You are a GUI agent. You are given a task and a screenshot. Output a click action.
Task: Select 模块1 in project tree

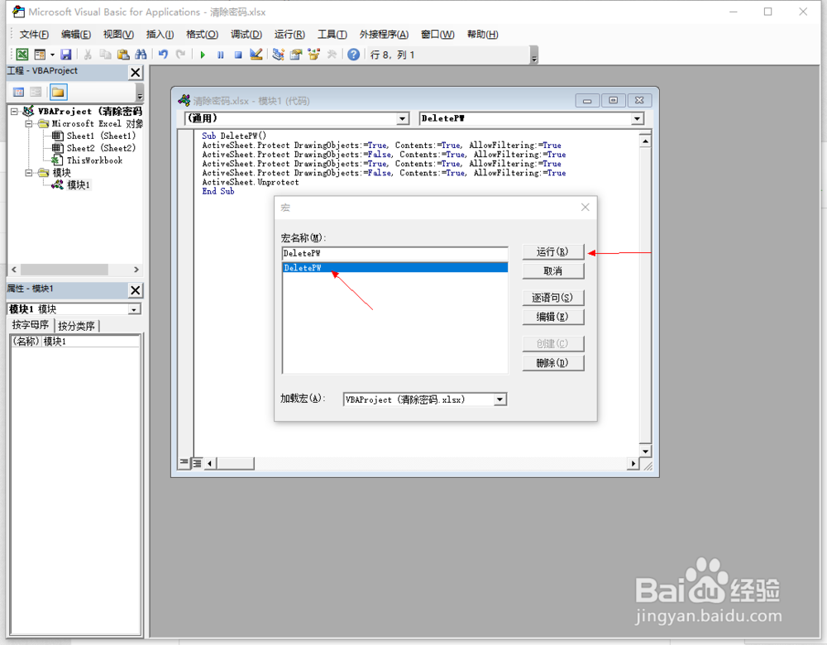[79, 184]
